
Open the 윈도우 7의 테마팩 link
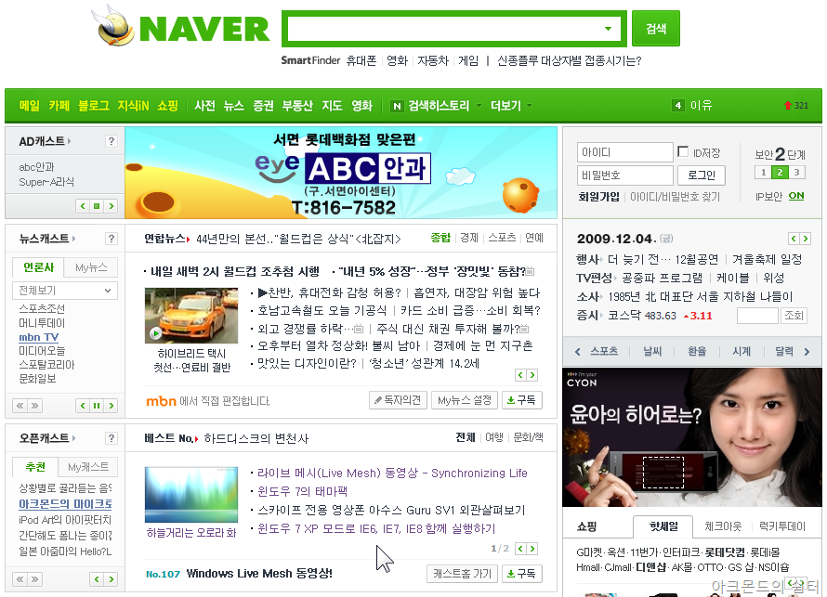pos(302,491)
